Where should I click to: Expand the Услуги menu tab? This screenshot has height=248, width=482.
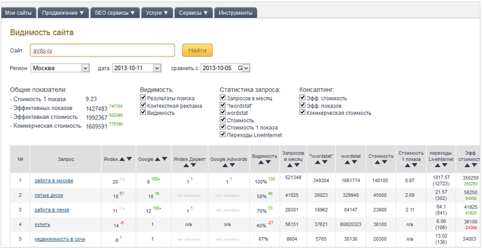(157, 13)
